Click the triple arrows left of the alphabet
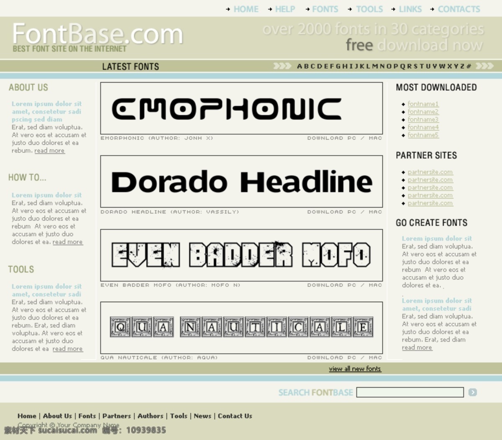Image resolution: width=502 pixels, height=440 pixels. pyautogui.click(x=282, y=66)
